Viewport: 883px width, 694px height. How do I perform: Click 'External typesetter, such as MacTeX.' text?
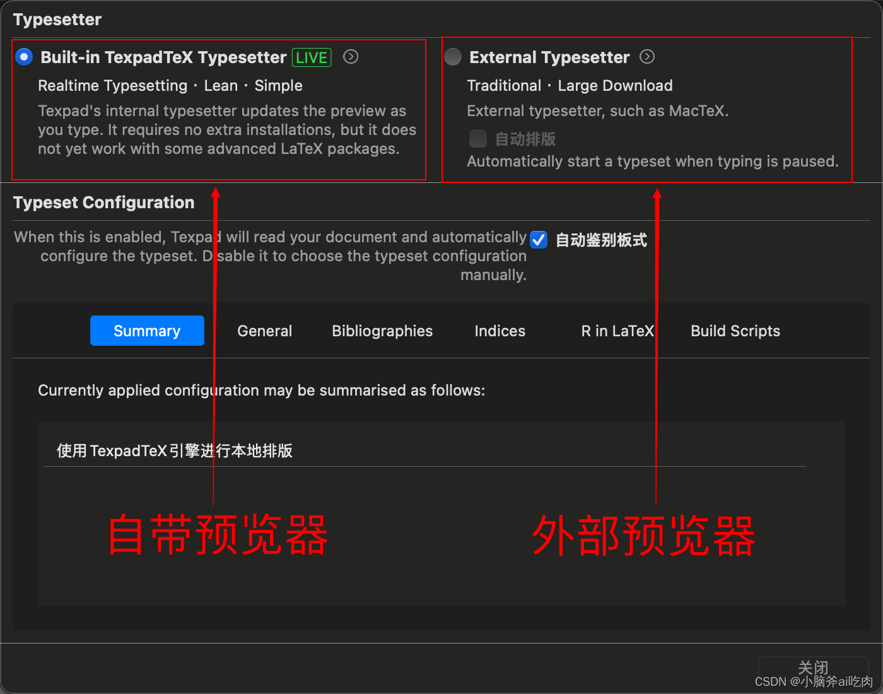598,110
